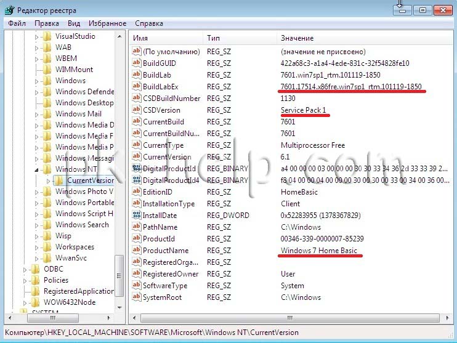457x343 pixels.
Task: Click the 'Windows 7 Home Basic' data cell
Action: (x=319, y=251)
